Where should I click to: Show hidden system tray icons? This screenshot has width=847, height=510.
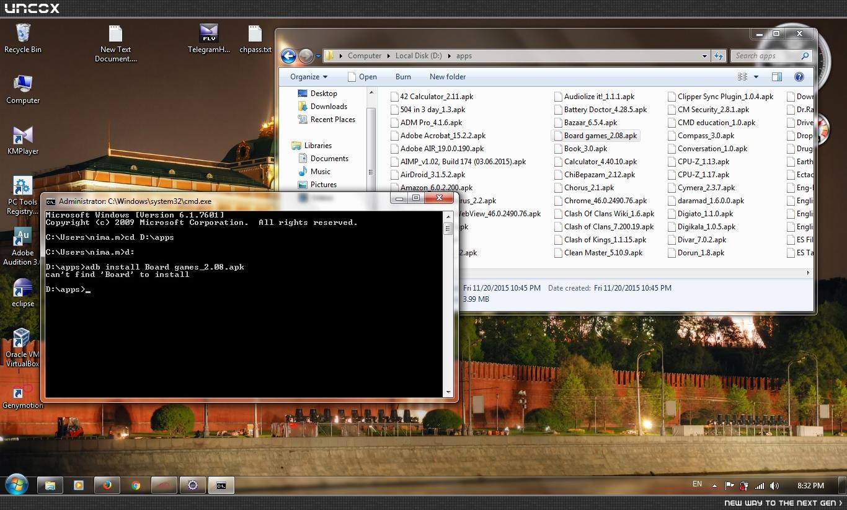click(714, 486)
